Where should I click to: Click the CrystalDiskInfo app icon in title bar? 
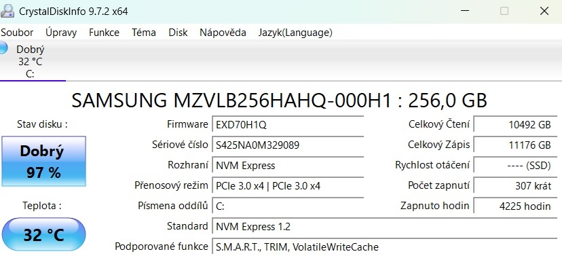point(7,11)
